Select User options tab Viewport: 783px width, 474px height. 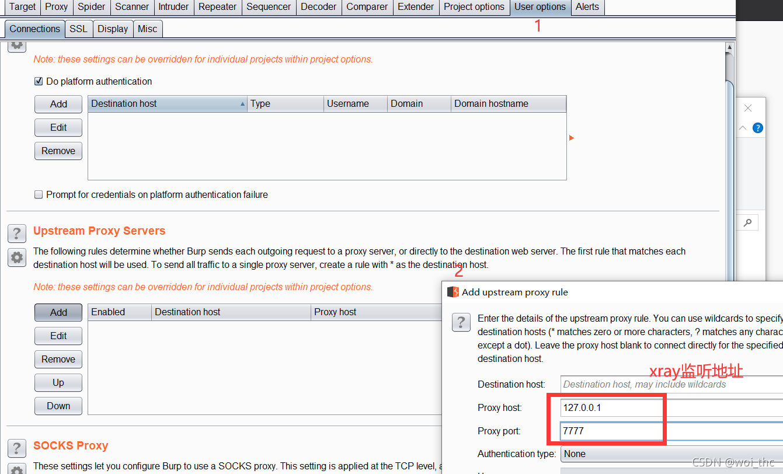[540, 7]
